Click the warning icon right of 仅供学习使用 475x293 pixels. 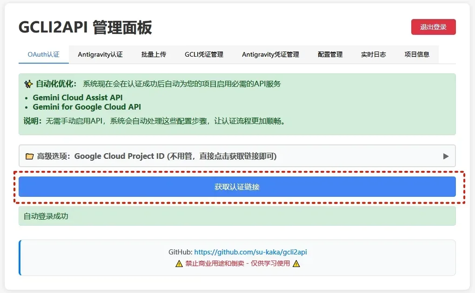(x=296, y=263)
